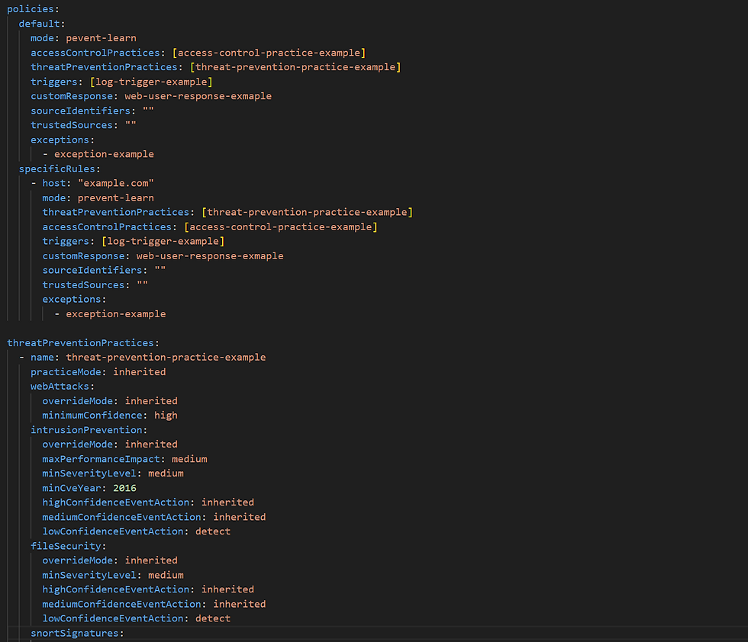
Task: Click 'detect' value under fileSecurity
Action: click(213, 618)
